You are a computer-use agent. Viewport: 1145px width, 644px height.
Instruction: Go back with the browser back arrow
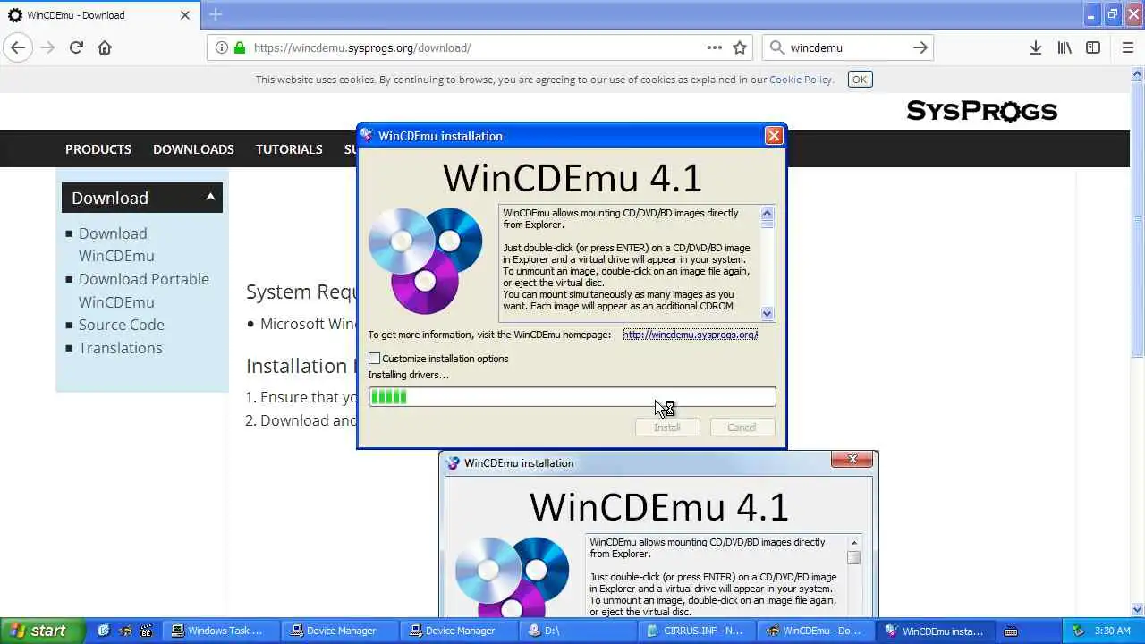(18, 47)
